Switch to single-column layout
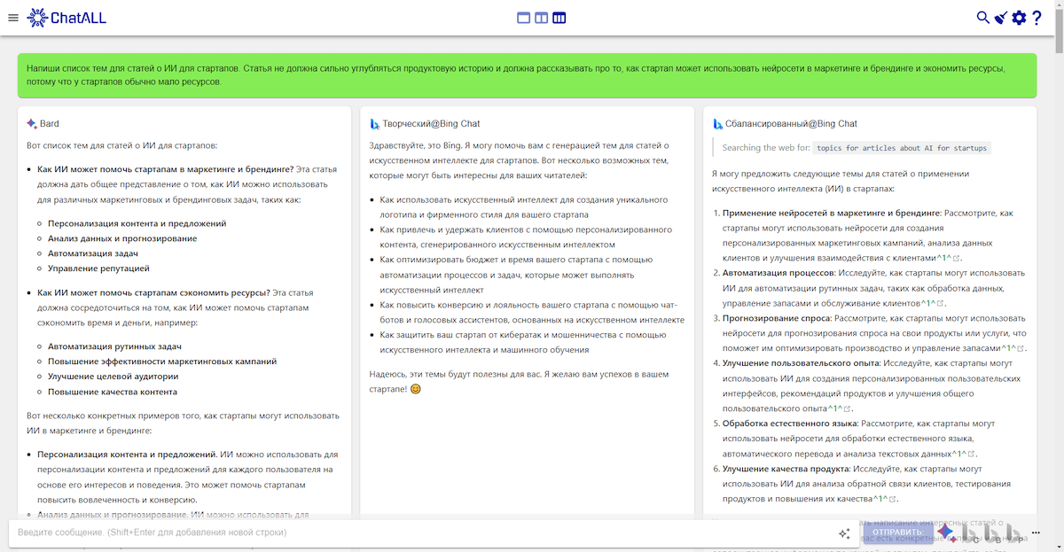Image resolution: width=1064 pixels, height=552 pixels. 523,18
